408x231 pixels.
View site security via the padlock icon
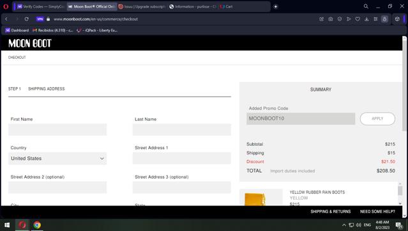48,19
